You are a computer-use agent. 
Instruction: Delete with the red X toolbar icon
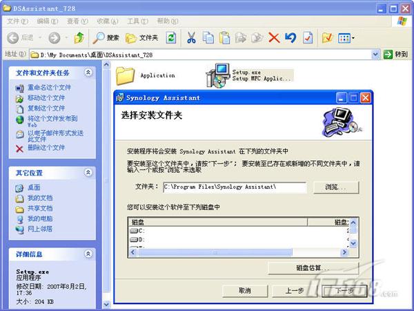click(x=274, y=38)
